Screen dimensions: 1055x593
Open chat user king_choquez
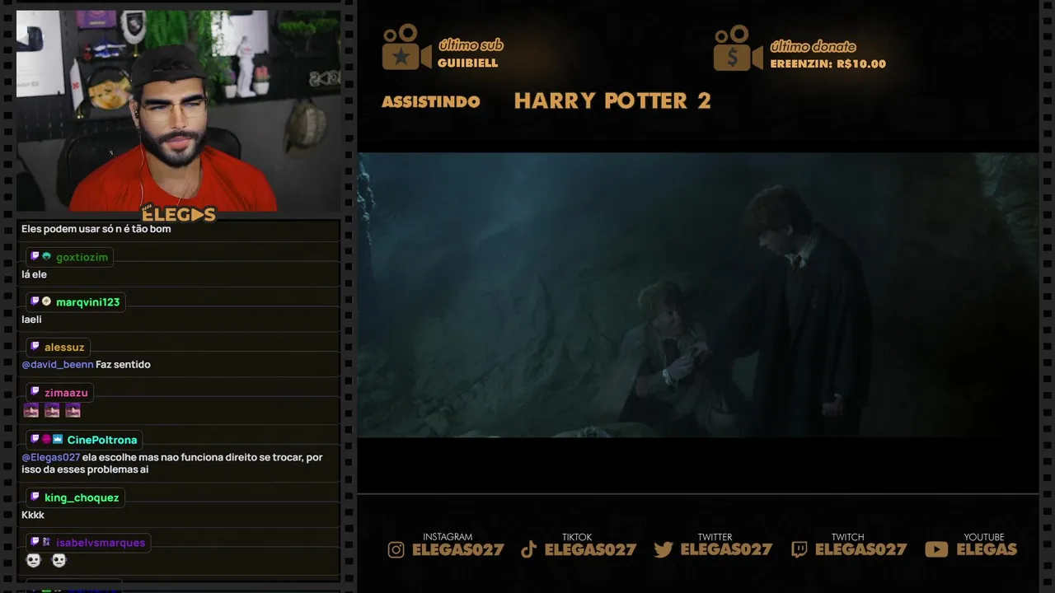82,497
